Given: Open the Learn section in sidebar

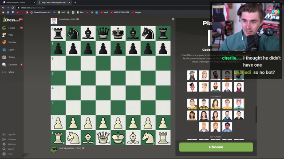Looking at the screenshot, I should (11, 50).
